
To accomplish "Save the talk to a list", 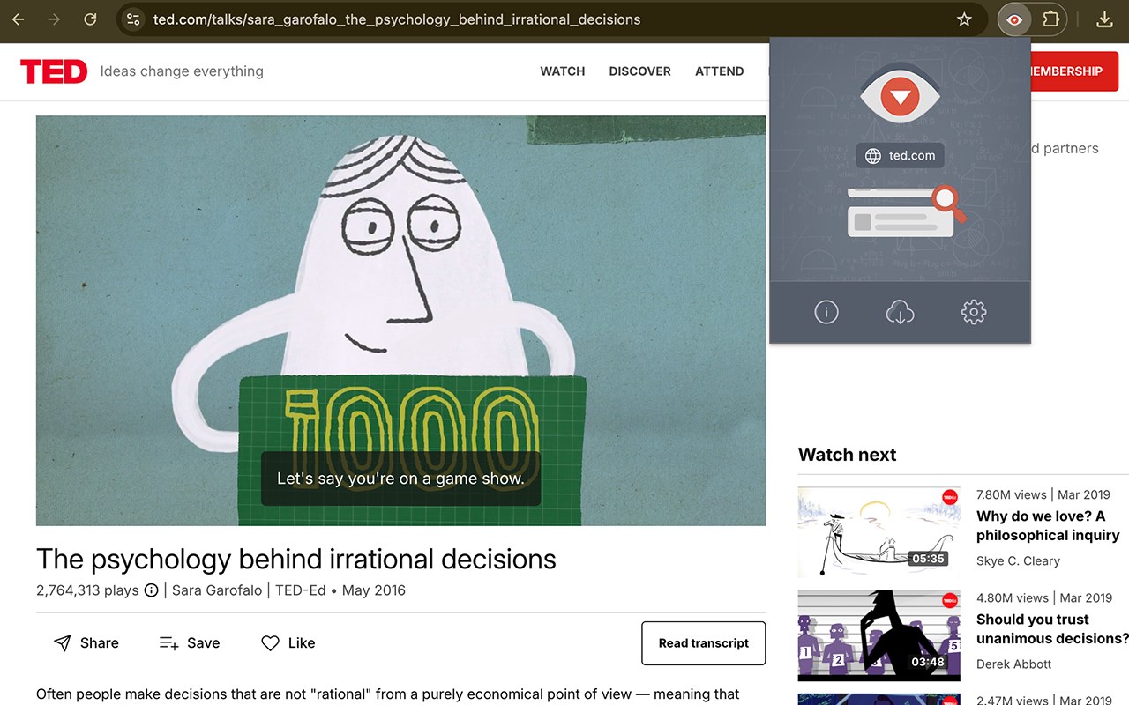I will click(x=190, y=643).
